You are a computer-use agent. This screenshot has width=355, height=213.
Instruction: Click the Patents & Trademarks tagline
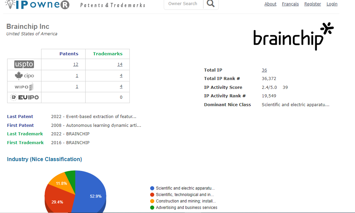coord(113,5)
